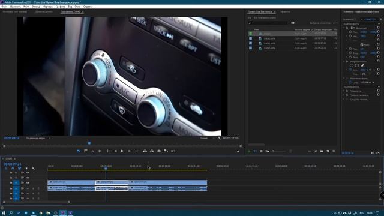
Task: Toggle eye on the video track holding clips
Action: tap(28, 182)
